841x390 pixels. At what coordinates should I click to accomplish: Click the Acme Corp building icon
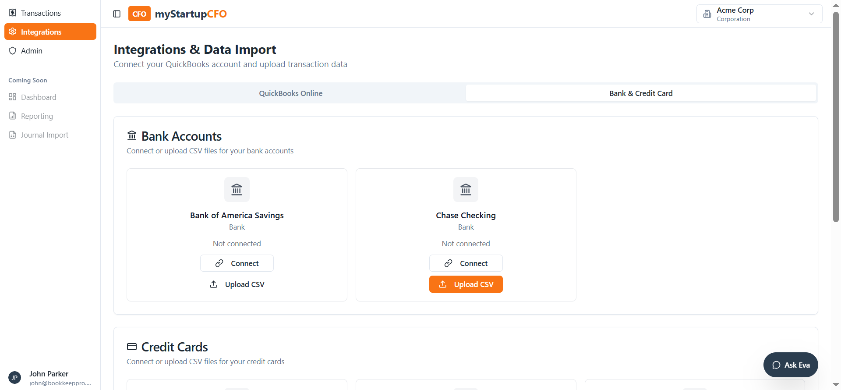click(x=707, y=14)
